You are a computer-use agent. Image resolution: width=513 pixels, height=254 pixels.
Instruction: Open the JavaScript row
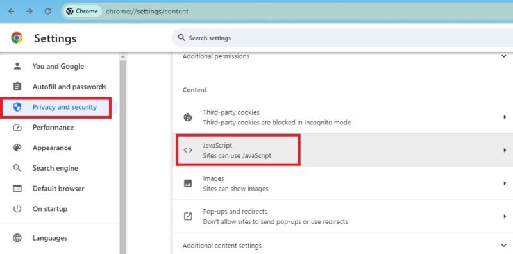(x=342, y=150)
